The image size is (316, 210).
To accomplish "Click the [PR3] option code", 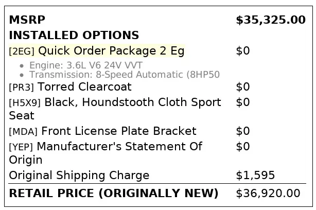I will point(22,87).
